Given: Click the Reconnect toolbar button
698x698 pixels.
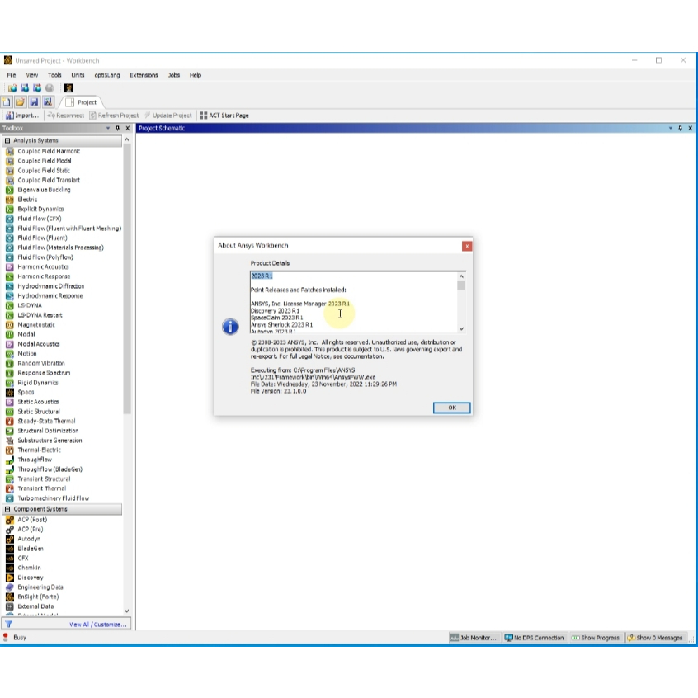Looking at the screenshot, I should pyautogui.click(x=65, y=116).
